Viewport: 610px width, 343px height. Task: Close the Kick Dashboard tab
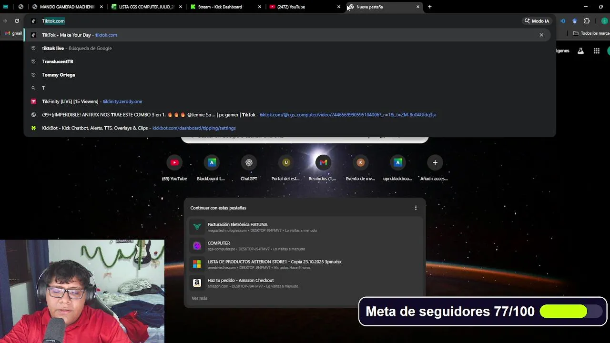(x=260, y=7)
